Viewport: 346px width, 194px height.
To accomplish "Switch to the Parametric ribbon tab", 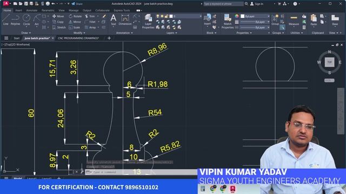I will [x=48, y=10].
